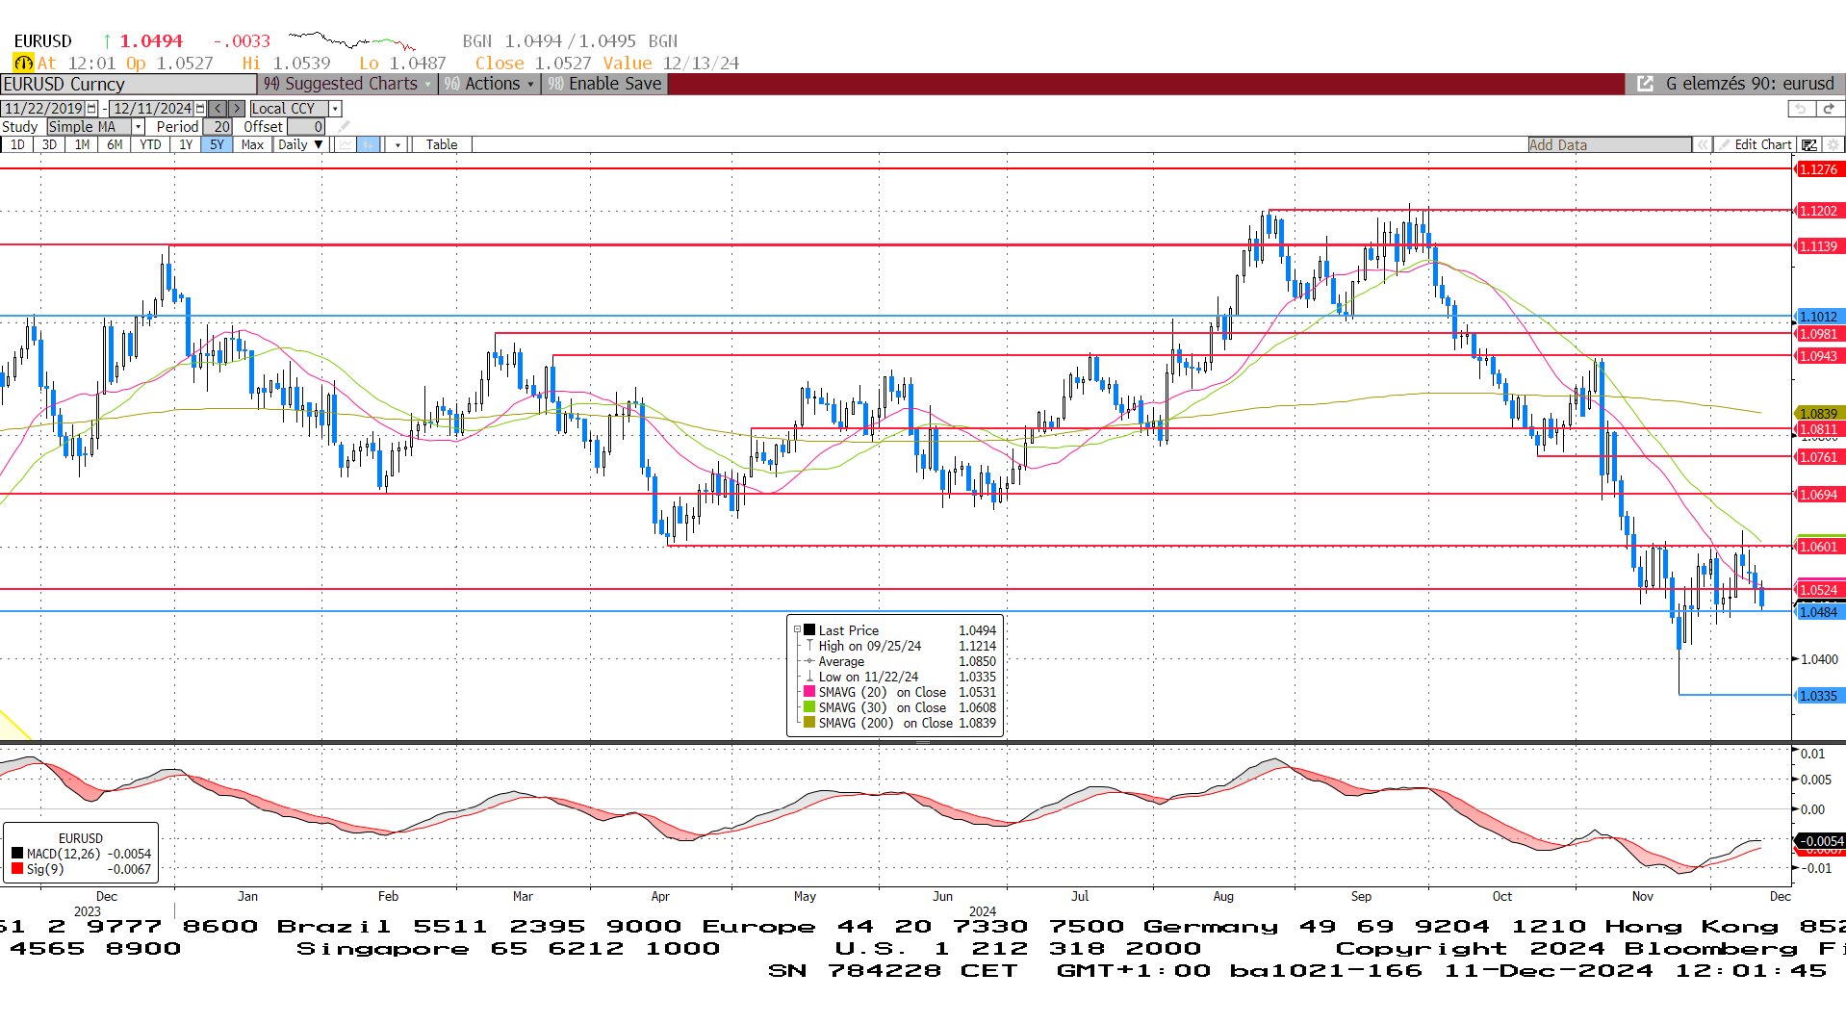Click the end date 12/11/2024 field
Viewport: 1846px width, 1024px height.
(152, 109)
